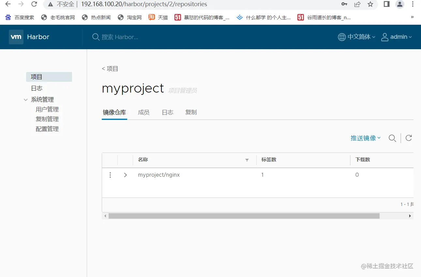The height and width of the screenshot is (277, 421).
Task: Collapse the 系统管理 sidebar chevron
Action: point(26,100)
